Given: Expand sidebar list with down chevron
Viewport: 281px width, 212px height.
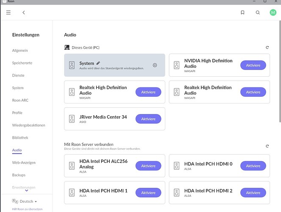Looking at the screenshot, I should 26,191.
